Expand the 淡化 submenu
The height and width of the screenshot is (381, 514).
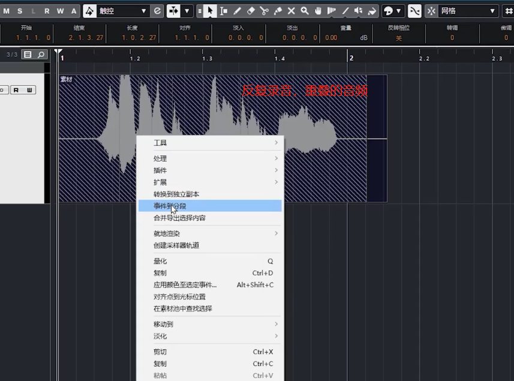210,336
